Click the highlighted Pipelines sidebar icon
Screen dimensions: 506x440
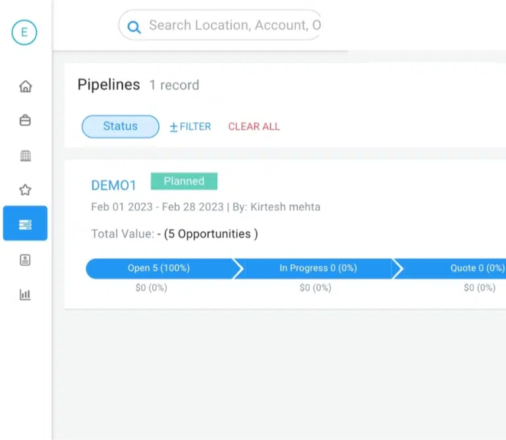[x=25, y=224]
